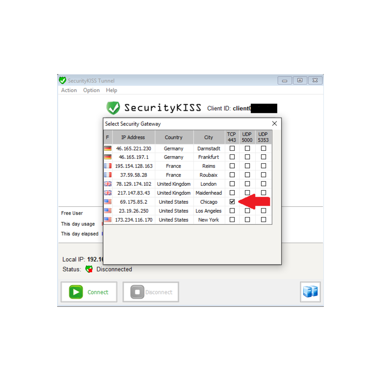Uncheck TCP 443 for the Chicago server
Image resolution: width=381 pixels, height=381 pixels.
(232, 202)
